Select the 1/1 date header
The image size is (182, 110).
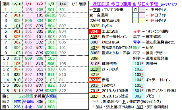28,4
